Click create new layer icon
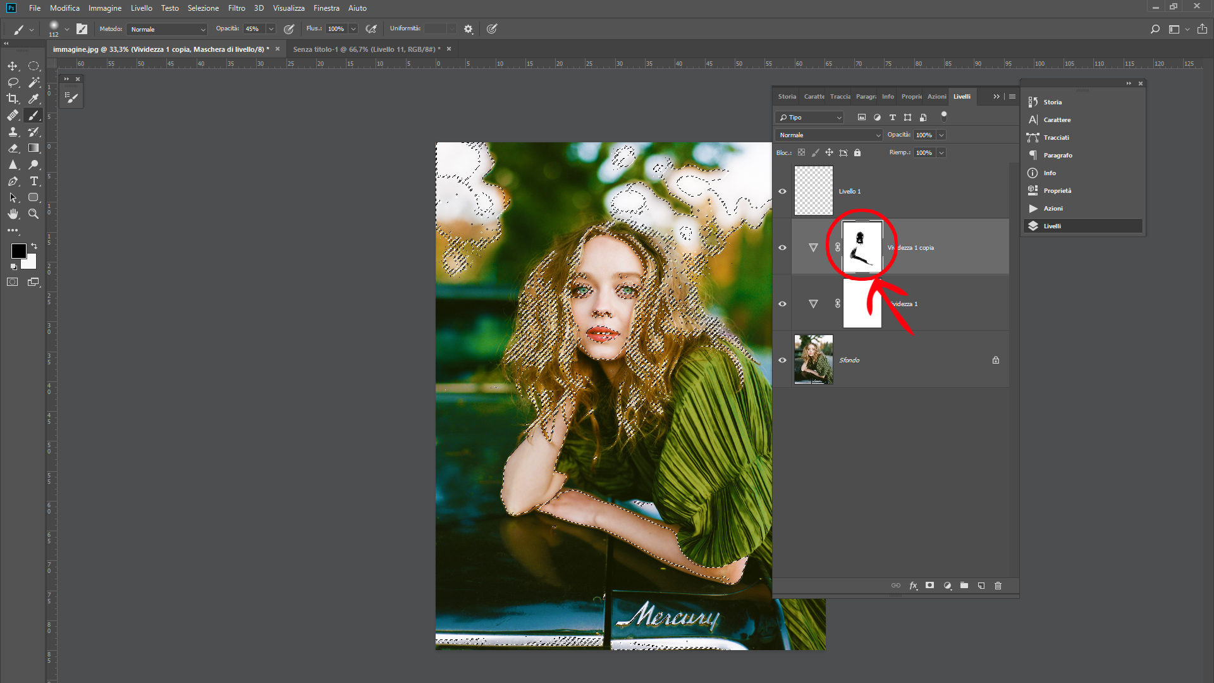1214x683 pixels. coord(981,586)
